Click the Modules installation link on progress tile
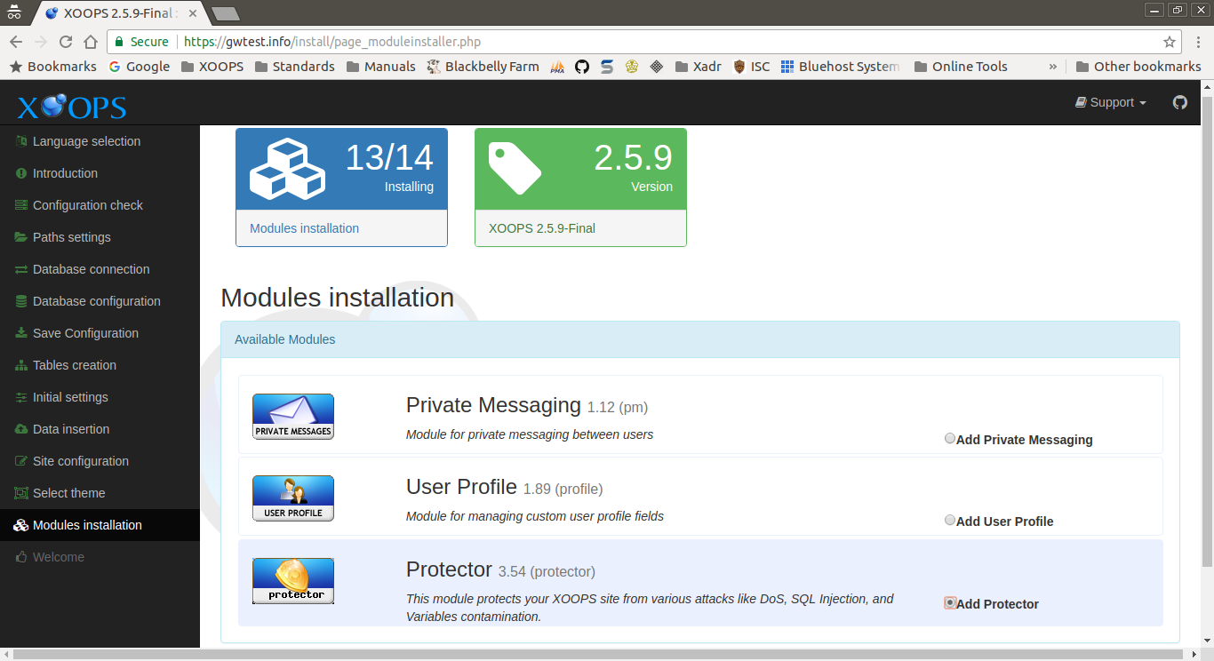The width and height of the screenshot is (1214, 661). tap(304, 228)
